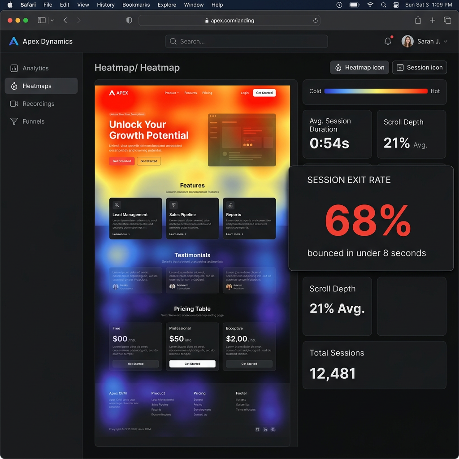Open the Safari sidebar options chevron

point(52,20)
